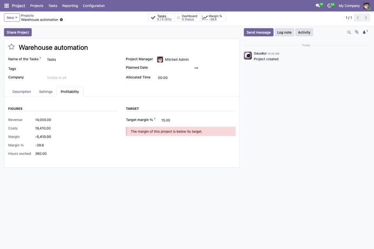The width and height of the screenshot is (374, 249).
Task: Search messages with the magnifier icon
Action: click(349, 32)
